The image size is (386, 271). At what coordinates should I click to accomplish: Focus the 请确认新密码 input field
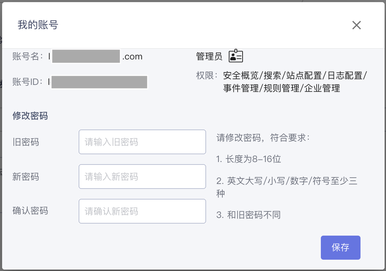pos(142,211)
